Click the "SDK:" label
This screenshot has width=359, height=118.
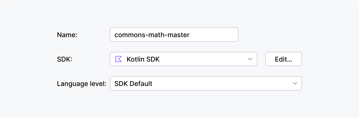tap(65, 59)
